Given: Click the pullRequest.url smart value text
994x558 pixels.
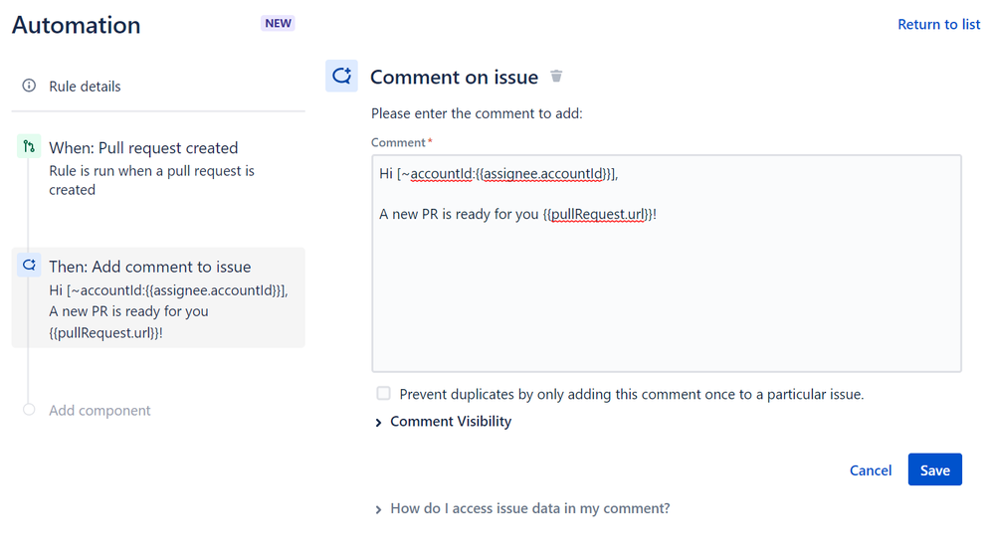Looking at the screenshot, I should (599, 214).
